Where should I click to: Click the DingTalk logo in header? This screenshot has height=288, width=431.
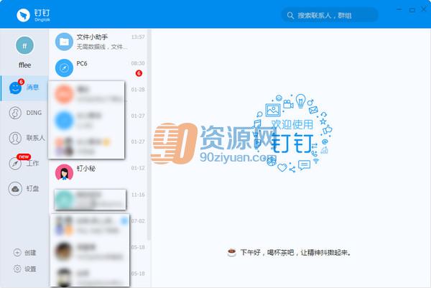point(33,15)
